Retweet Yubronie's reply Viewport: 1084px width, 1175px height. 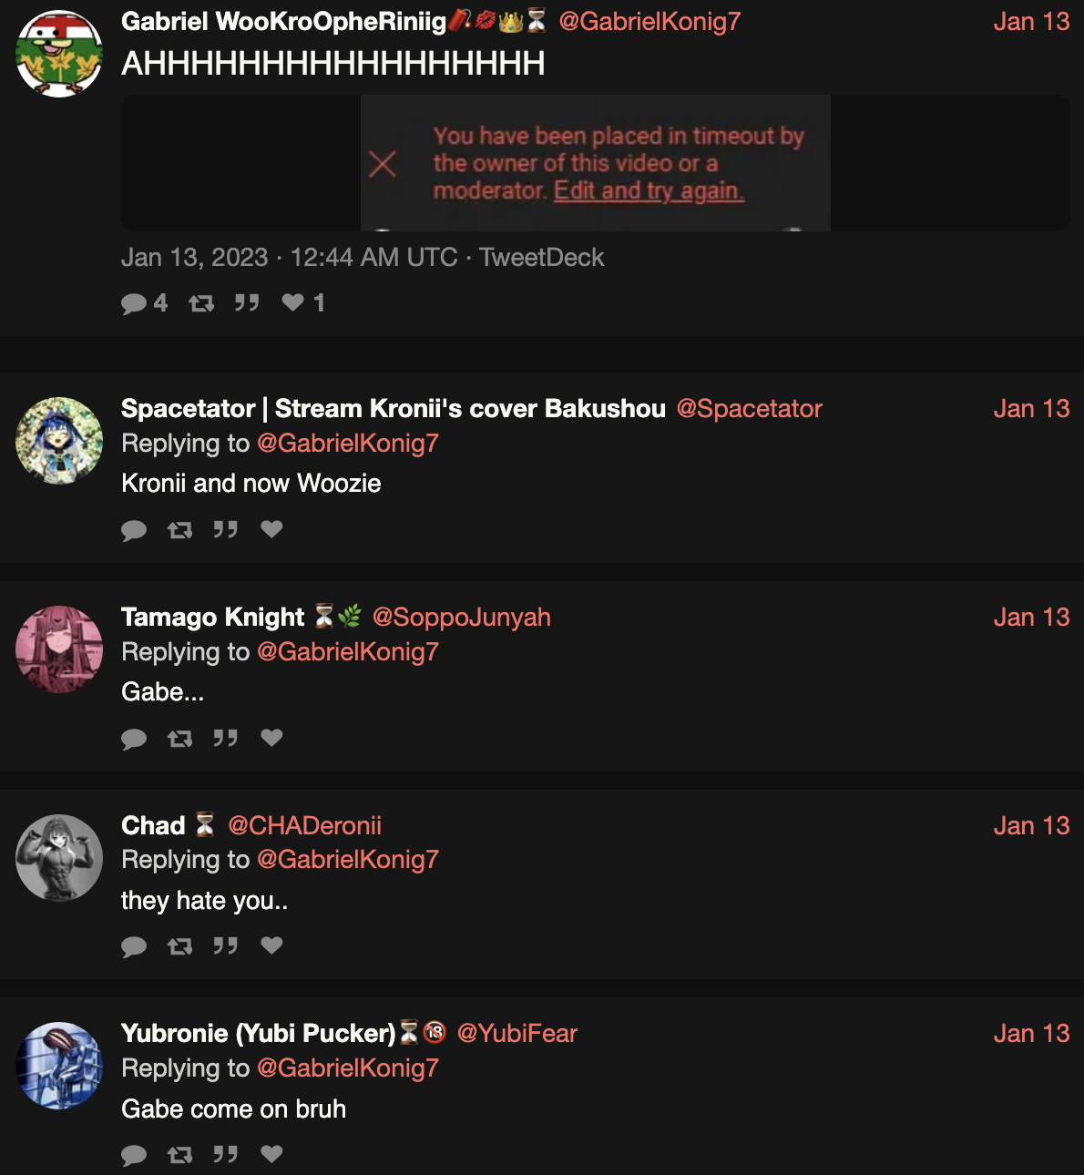point(180,1155)
